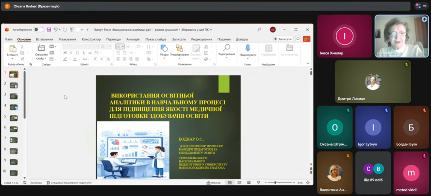Open the comments speech bubble icon
This screenshot has width=431, height=196.
[298, 39]
